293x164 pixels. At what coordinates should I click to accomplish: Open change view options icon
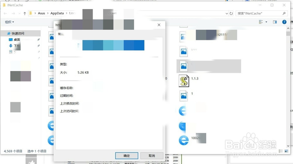click(x=261, y=22)
